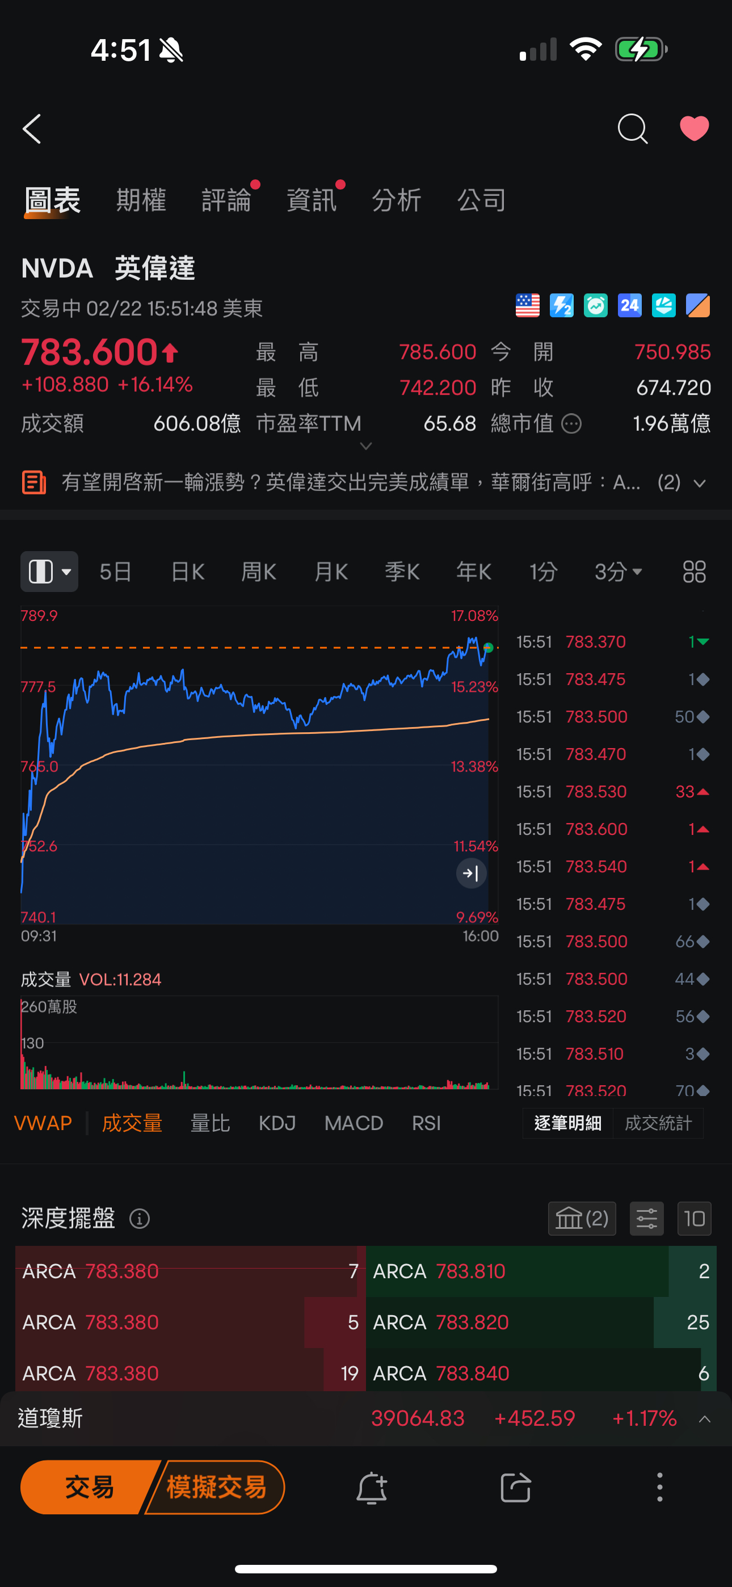Select the 5日 chart period
Image resolution: width=732 pixels, height=1587 pixels.
116,572
